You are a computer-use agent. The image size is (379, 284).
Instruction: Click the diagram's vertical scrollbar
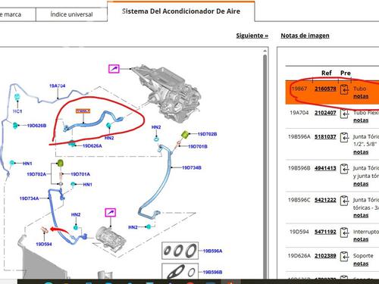click(x=265, y=164)
